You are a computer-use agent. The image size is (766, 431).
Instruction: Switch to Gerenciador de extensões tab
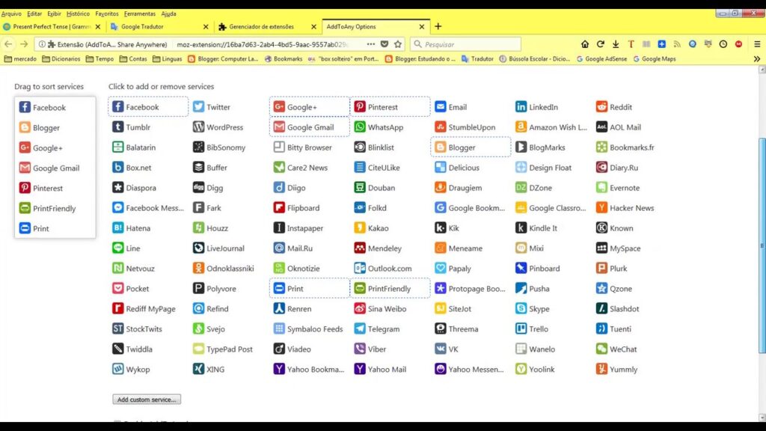coord(267,27)
